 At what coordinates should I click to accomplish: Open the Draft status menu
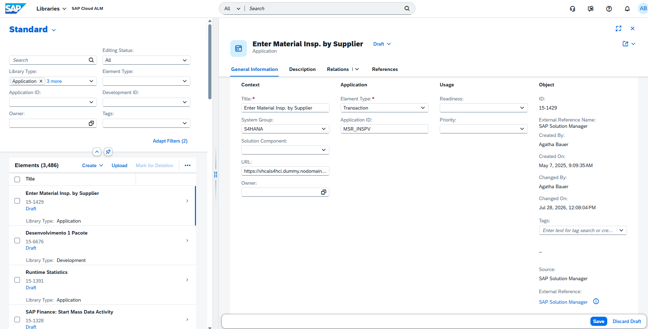[x=382, y=44]
